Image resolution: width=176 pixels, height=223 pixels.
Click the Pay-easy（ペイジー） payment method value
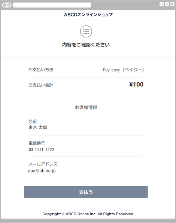tap(123, 70)
